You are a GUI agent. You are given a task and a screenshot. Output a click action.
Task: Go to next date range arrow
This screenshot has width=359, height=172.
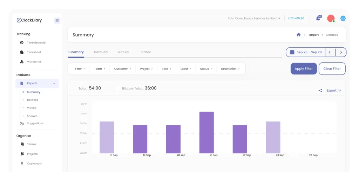(341, 52)
